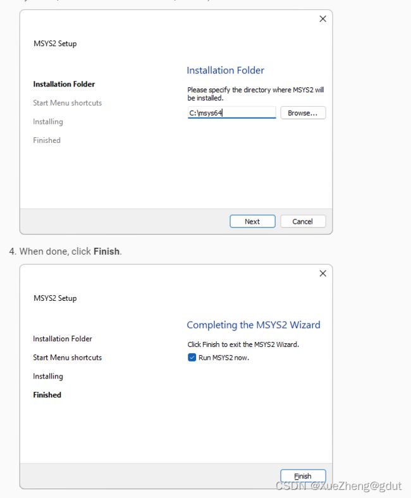Select Installing step in upper dialog
Image resolution: width=411 pixels, height=498 pixels.
click(x=48, y=121)
